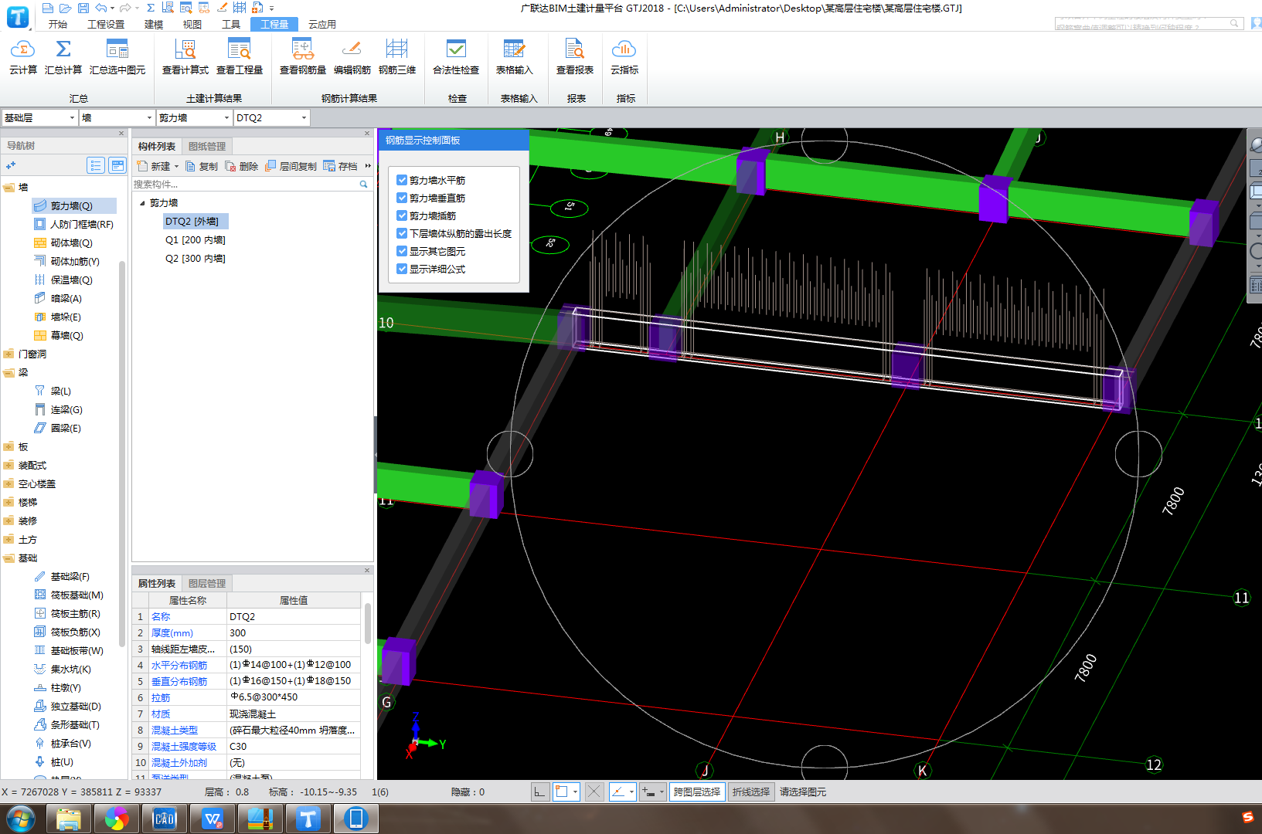This screenshot has width=1262, height=834.
Task: Expand the 板 folder in navigation tree
Action: click(9, 447)
